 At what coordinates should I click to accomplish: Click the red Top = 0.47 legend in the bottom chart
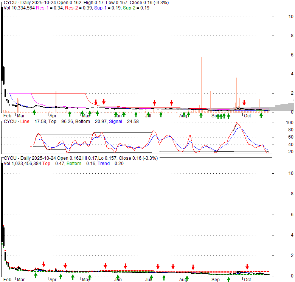(53, 164)
